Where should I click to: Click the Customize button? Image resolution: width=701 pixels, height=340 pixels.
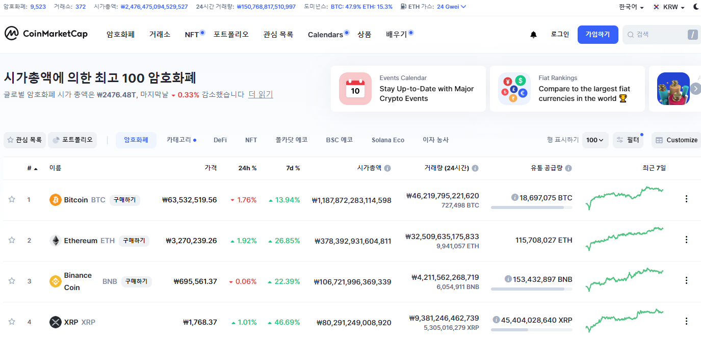click(676, 140)
